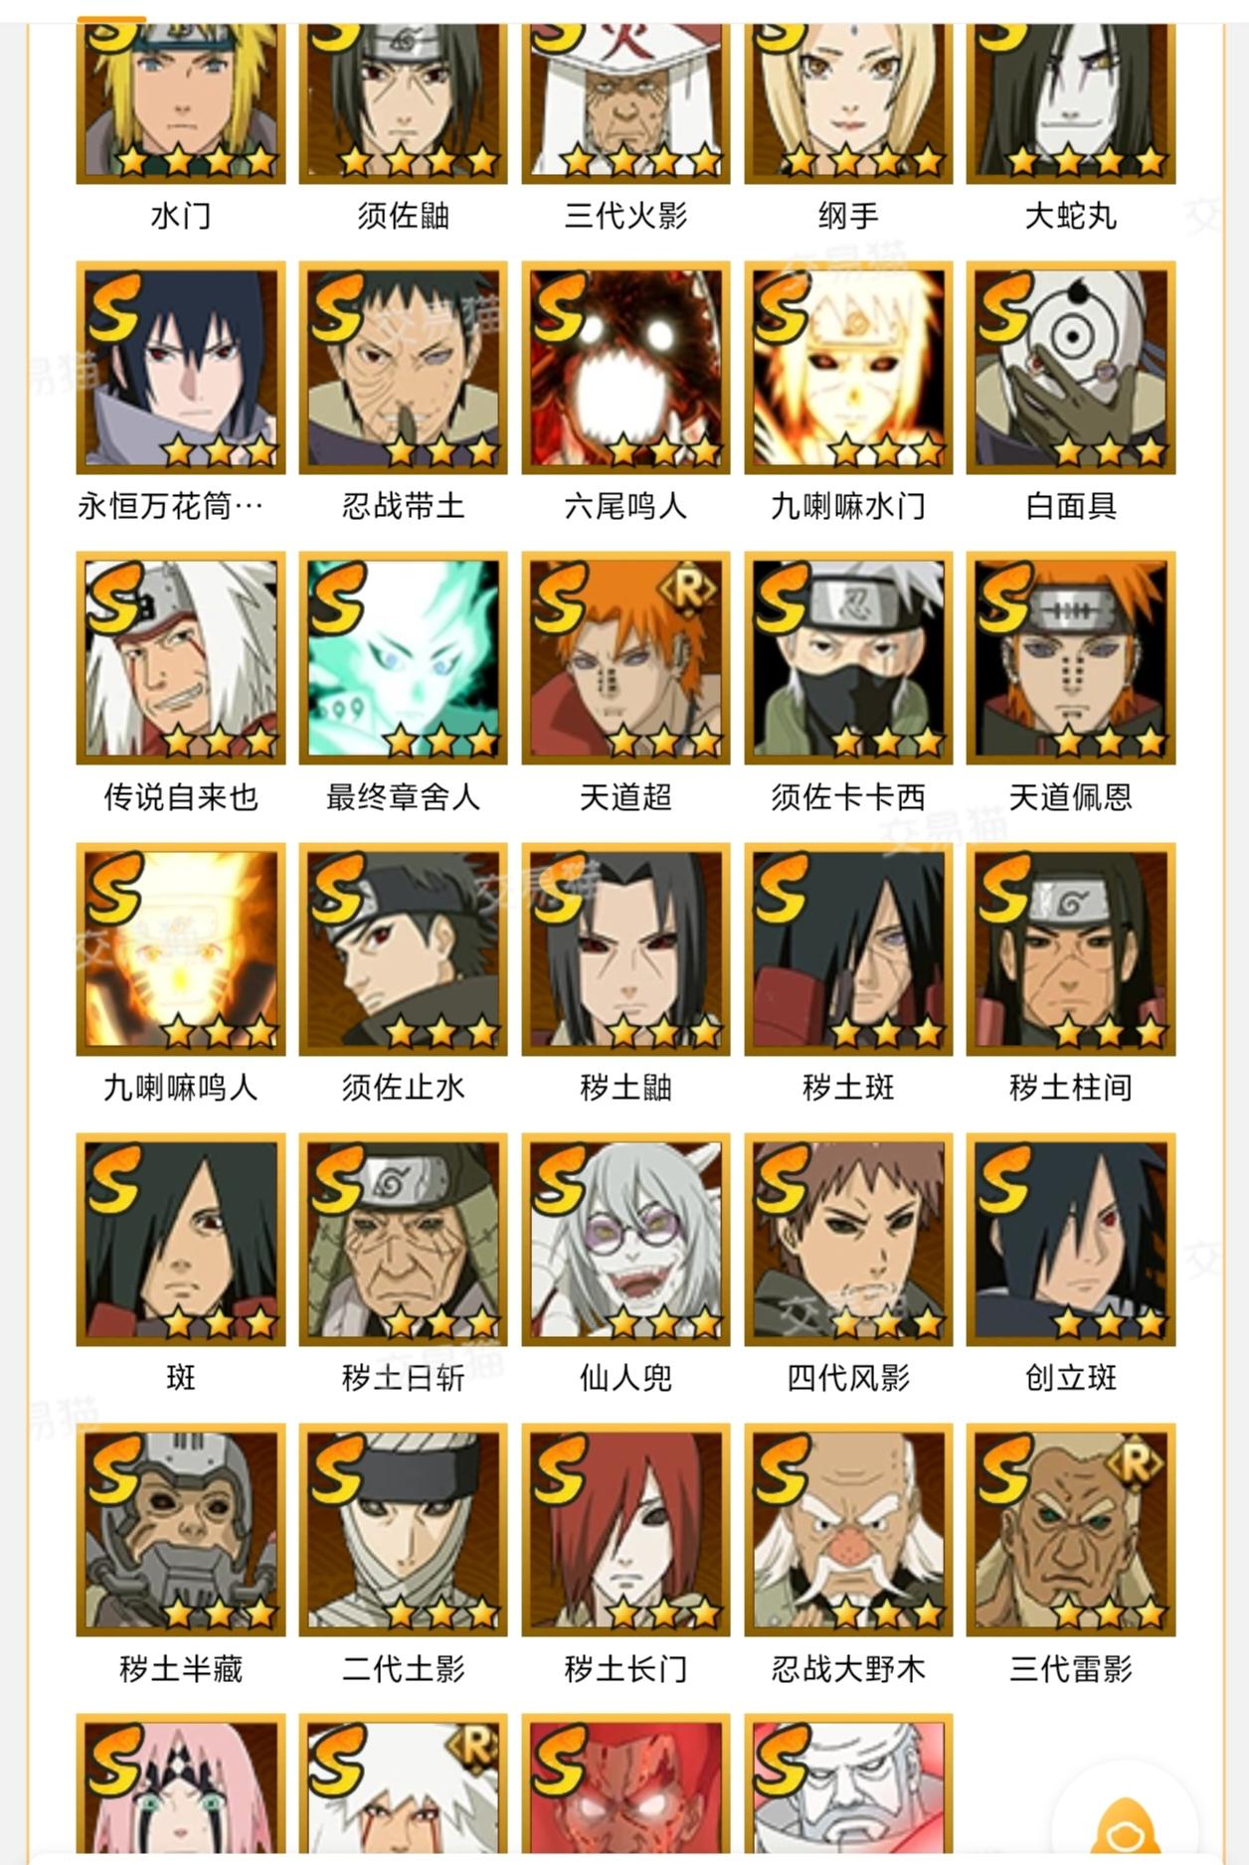The width and height of the screenshot is (1249, 1865).
Task: Open the 九喇嘛水门 portrait
Action: pyautogui.click(x=848, y=368)
